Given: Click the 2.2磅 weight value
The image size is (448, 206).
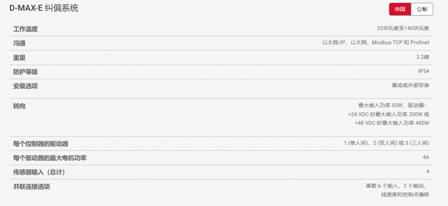Looking at the screenshot, I should coord(423,57).
